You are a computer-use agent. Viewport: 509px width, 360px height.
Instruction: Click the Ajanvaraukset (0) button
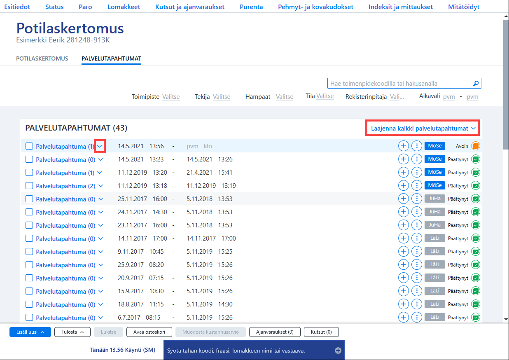[275, 332]
